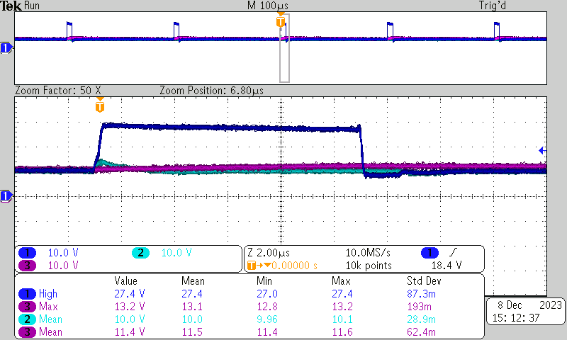Click the trigger position marker in zoom view
The height and width of the screenshot is (340, 567).
pos(100,106)
